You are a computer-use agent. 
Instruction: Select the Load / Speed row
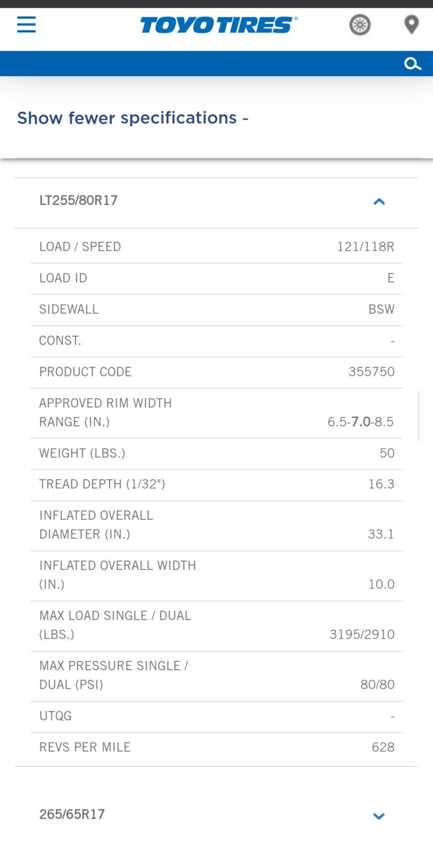217,247
